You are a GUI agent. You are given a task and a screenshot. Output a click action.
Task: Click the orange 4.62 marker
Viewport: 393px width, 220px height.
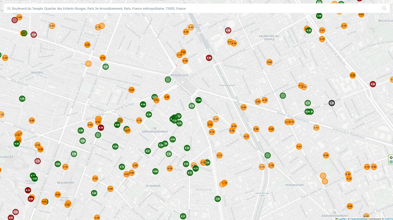(131, 173)
